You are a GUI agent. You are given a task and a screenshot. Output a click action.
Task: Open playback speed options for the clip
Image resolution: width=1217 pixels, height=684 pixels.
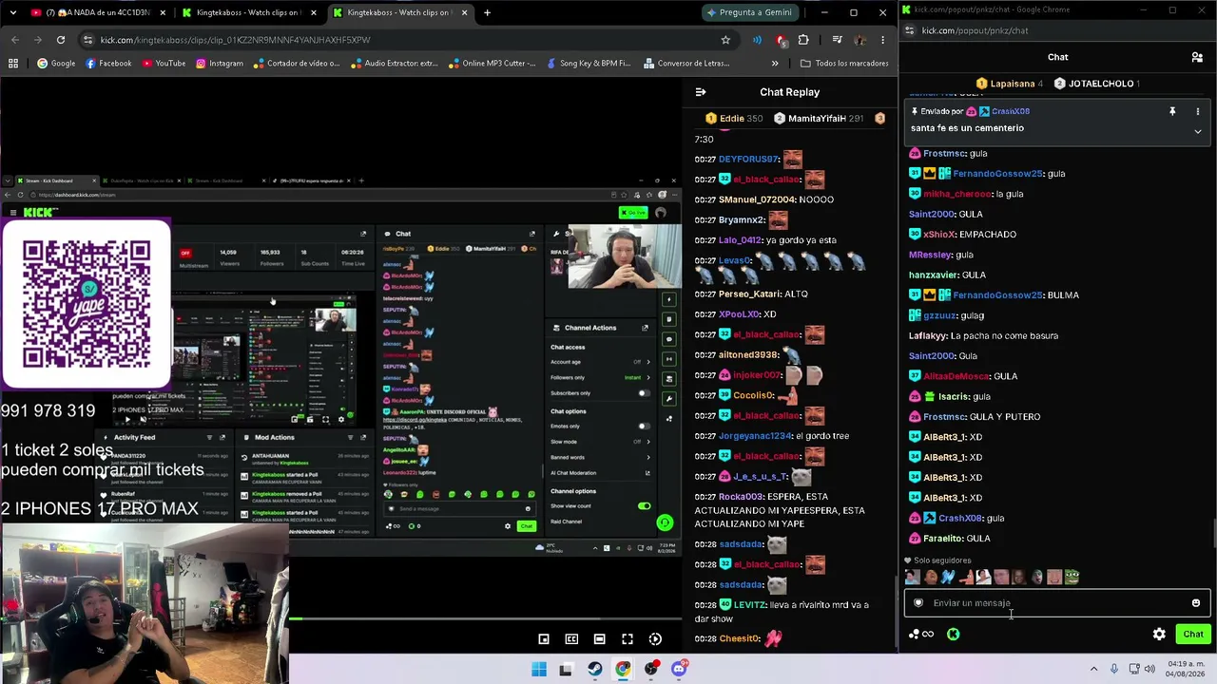tap(655, 639)
